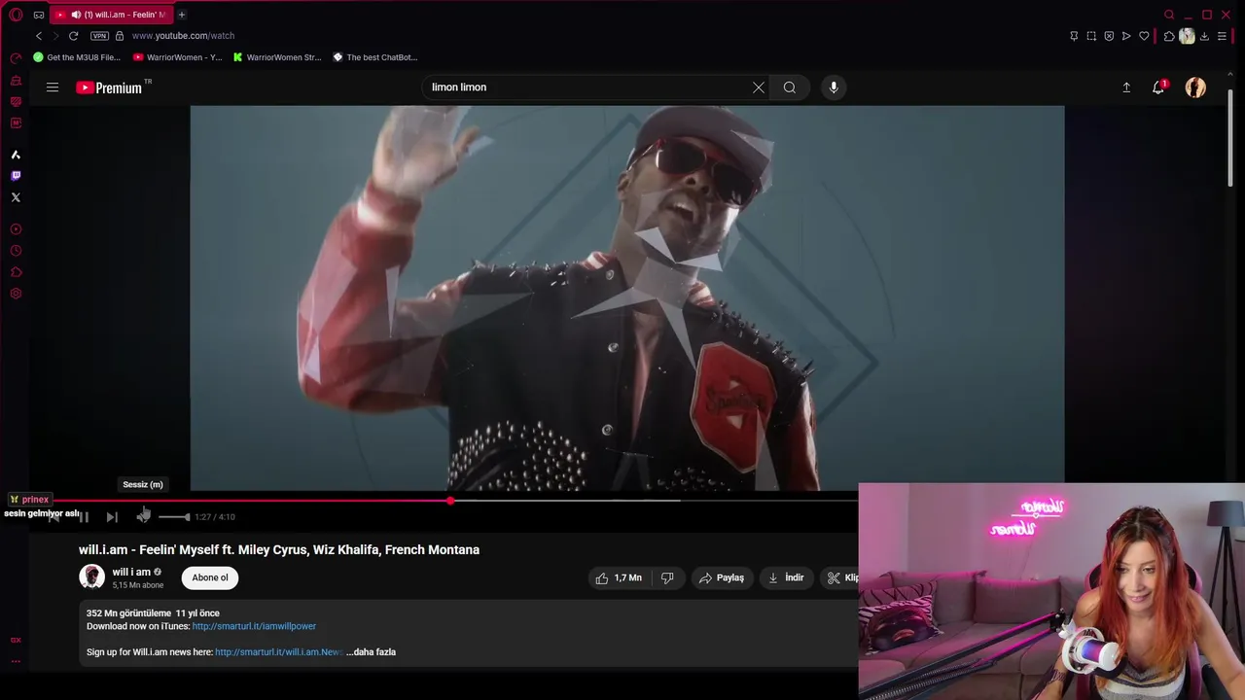Open Aria AI icon in Opera sidebar
Image resolution: width=1245 pixels, height=700 pixels.
(16, 155)
